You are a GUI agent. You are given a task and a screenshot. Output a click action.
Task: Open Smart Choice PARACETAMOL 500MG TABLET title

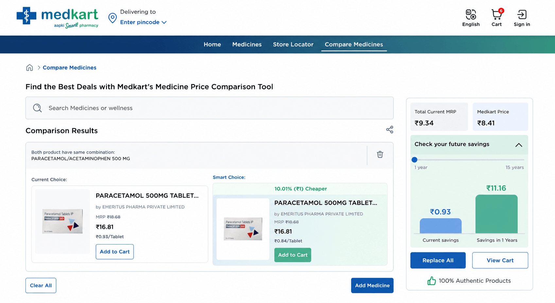(326, 203)
